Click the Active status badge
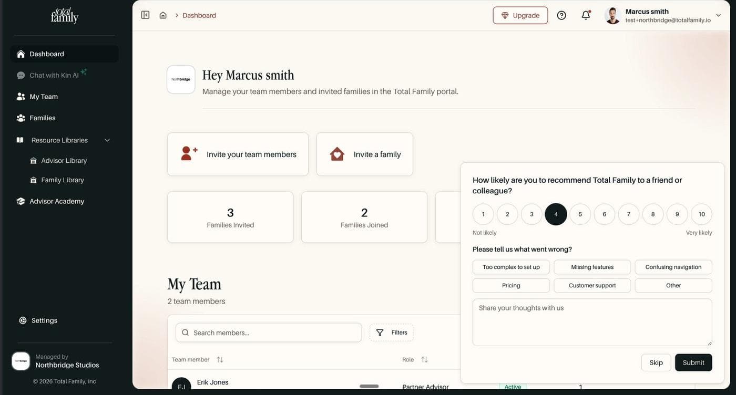Viewport: 736px width, 395px height. (513, 387)
